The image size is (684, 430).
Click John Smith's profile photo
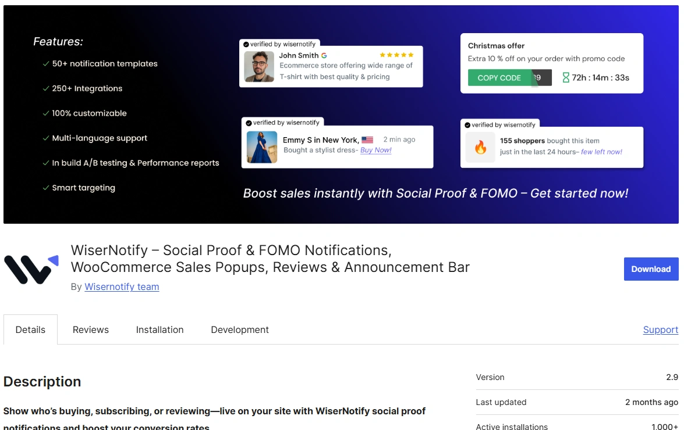[x=259, y=67]
